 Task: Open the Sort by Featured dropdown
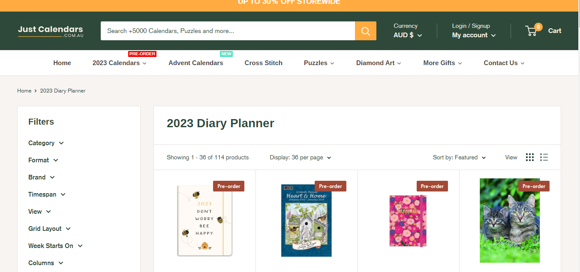click(x=459, y=158)
